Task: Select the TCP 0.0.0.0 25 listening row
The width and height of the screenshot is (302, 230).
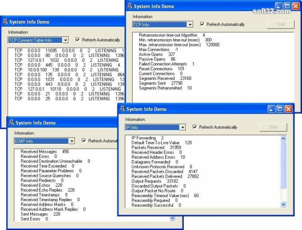Action: tap(70, 99)
